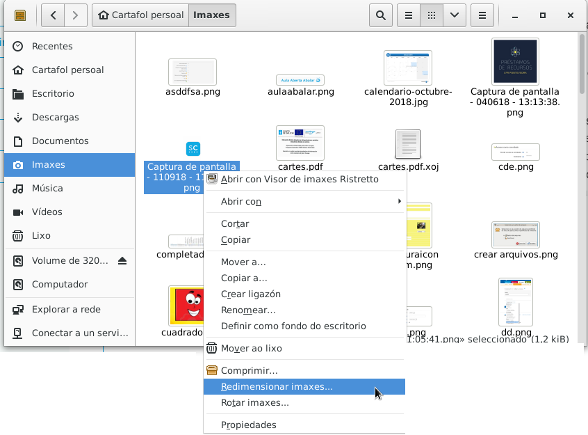Screen dimensions: 588x435
Task: Switch to list view mode
Action: pyautogui.click(x=409, y=15)
